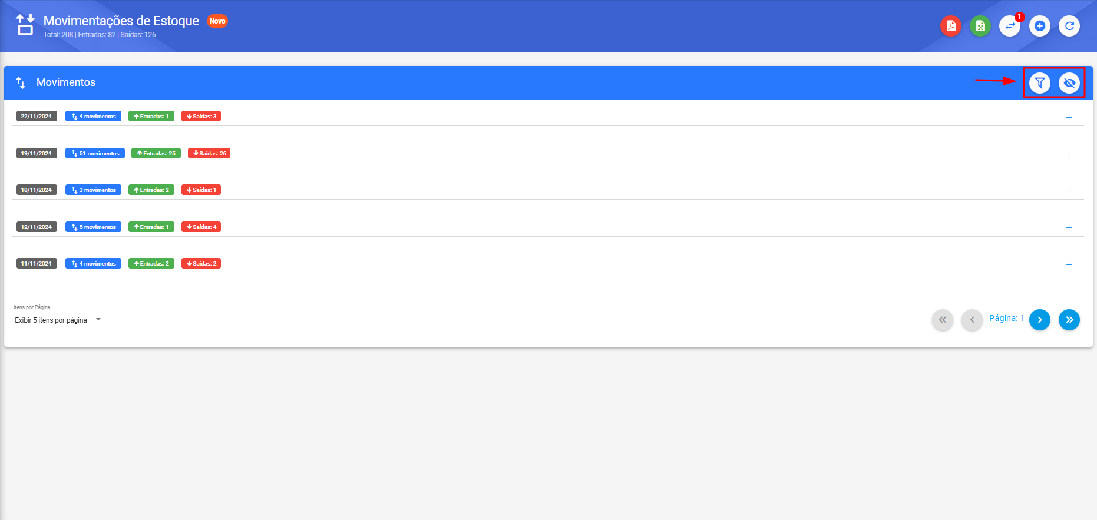Expand the 18/11/2024 movements row

pyautogui.click(x=1069, y=191)
